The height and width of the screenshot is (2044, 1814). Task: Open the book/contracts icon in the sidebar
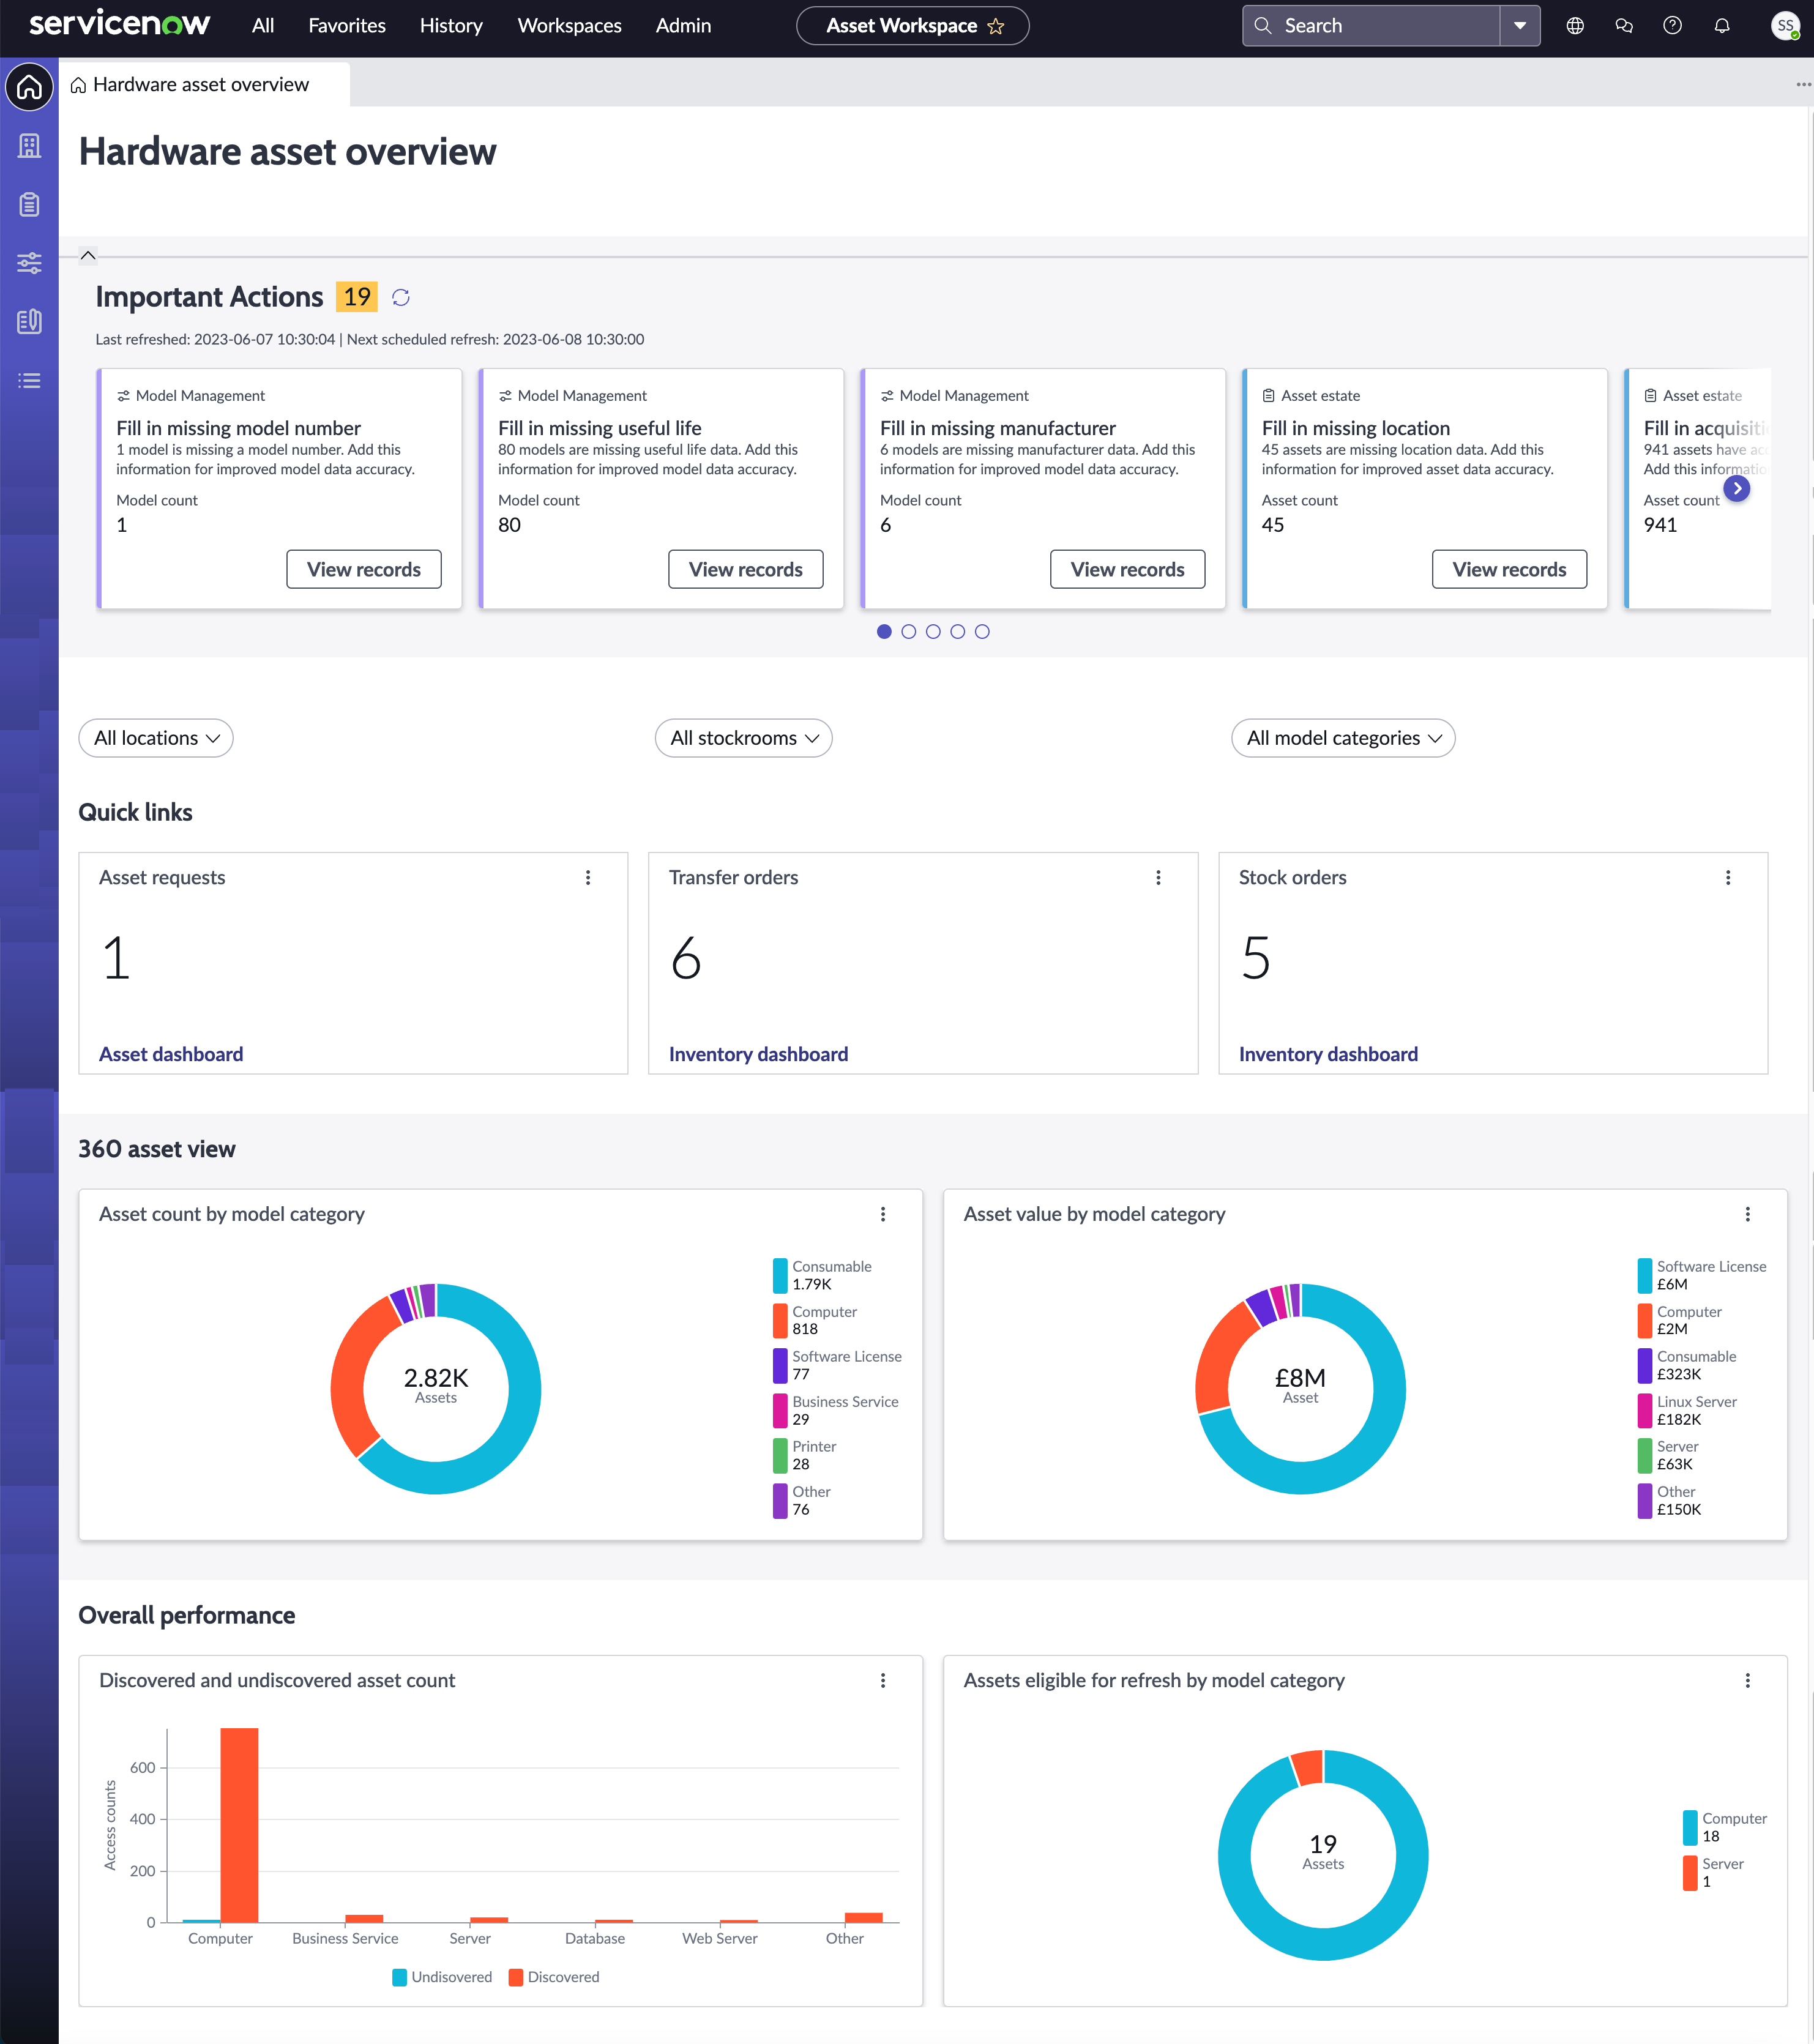(x=29, y=321)
